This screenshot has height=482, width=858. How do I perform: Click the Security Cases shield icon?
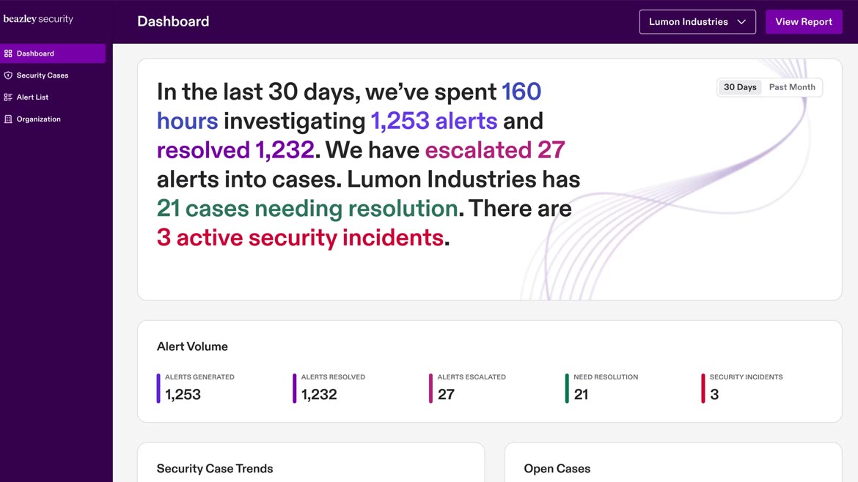point(8,75)
